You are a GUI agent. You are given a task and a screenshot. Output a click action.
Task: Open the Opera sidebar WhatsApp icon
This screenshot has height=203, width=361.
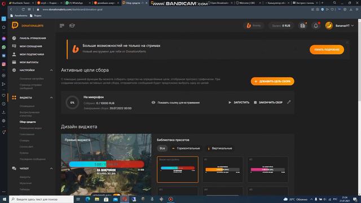pyautogui.click(x=4, y=47)
